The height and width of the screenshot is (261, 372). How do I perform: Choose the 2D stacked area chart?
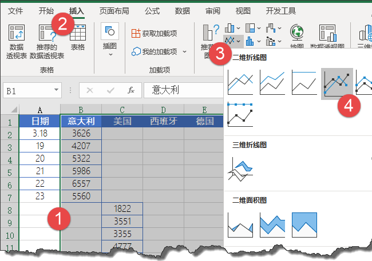(x=272, y=225)
